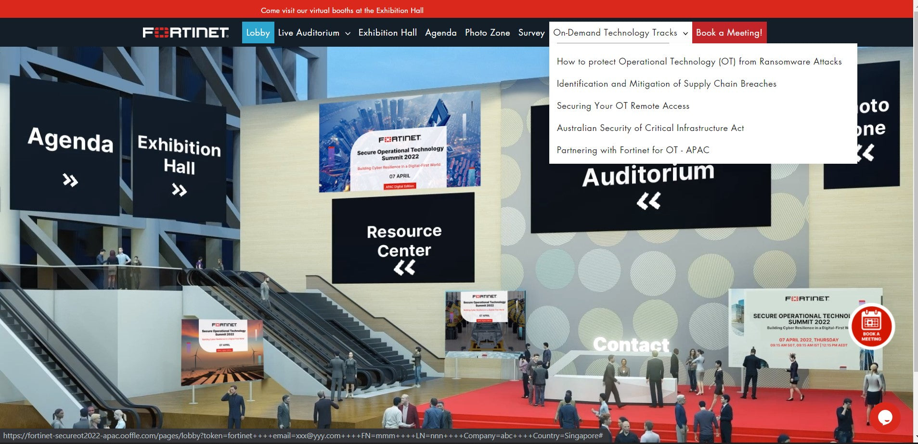
Task: Click the Fortinet logo in the navigation bar
Action: point(186,32)
